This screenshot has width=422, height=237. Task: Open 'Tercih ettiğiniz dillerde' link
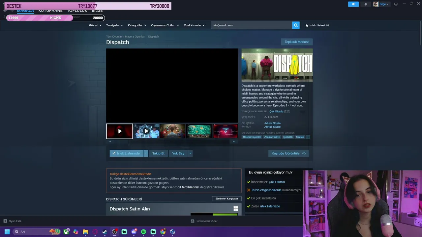266,190
